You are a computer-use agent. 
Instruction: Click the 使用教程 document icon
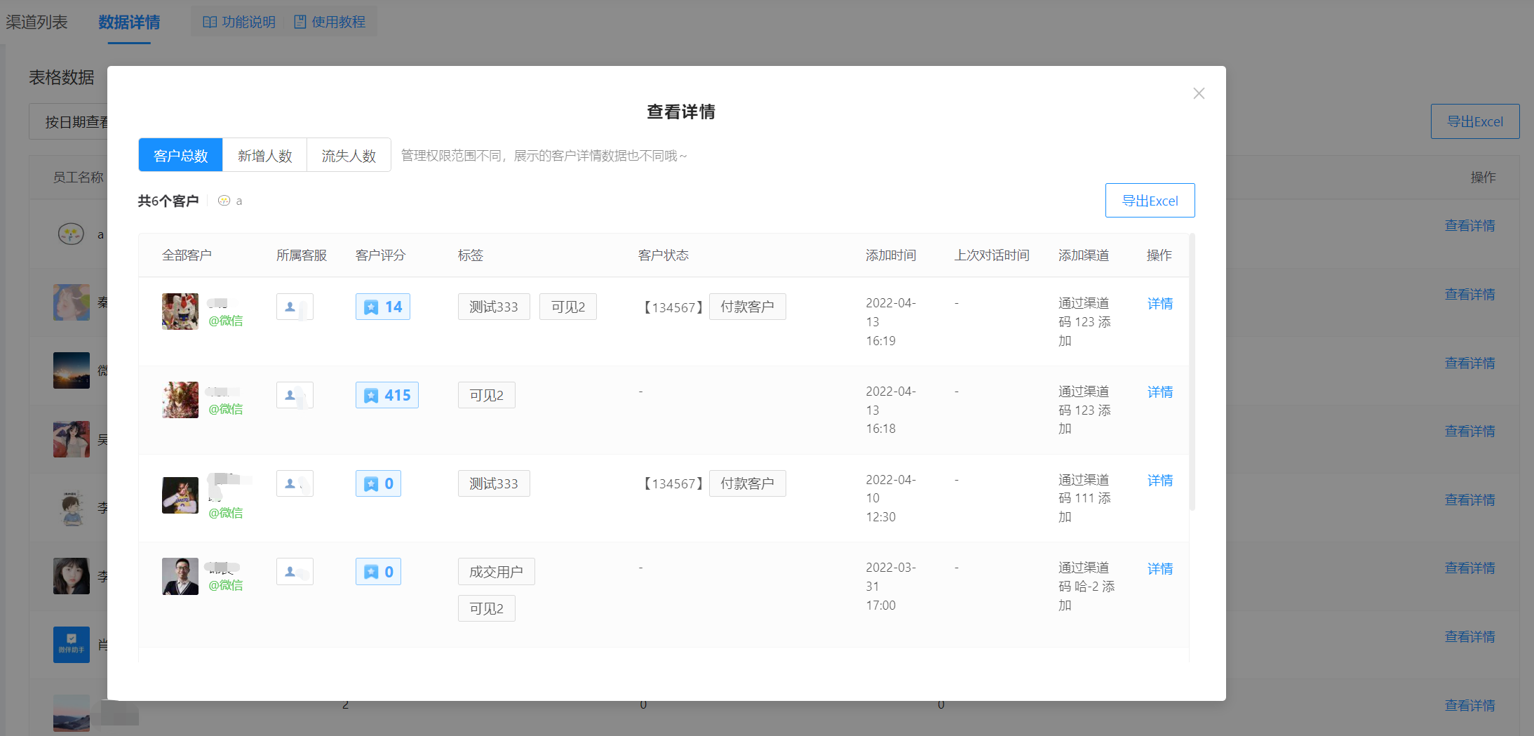[x=300, y=22]
